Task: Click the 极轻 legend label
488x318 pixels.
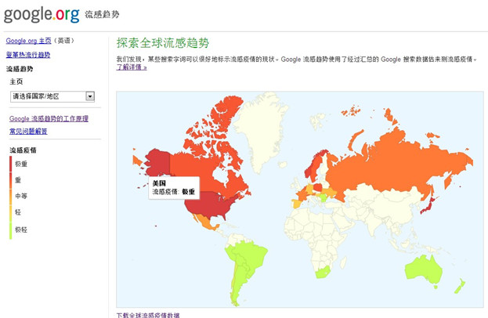Action: click(x=21, y=229)
